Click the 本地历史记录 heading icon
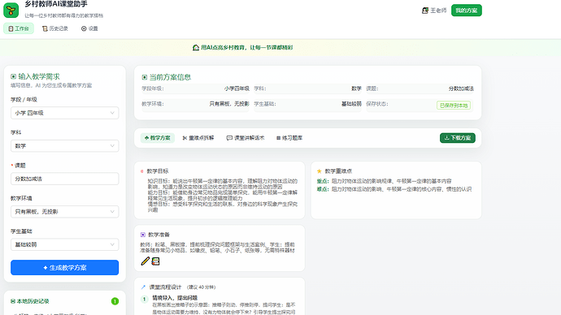The image size is (561, 315). coord(13,301)
